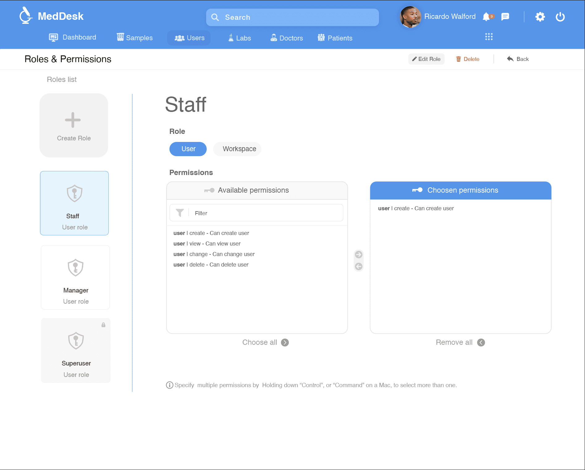Viewport: 585px width, 470px height.
Task: Focus the permissions Filter field
Action: pos(256,213)
